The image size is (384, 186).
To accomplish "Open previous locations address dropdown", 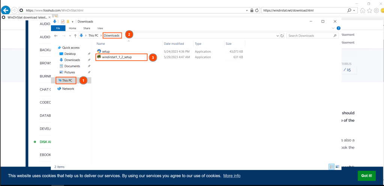I will point(277,36).
